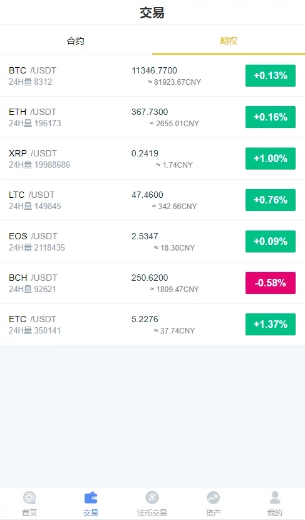Click the ETC +1.37% change button
The width and height of the screenshot is (305, 520).
(x=271, y=324)
